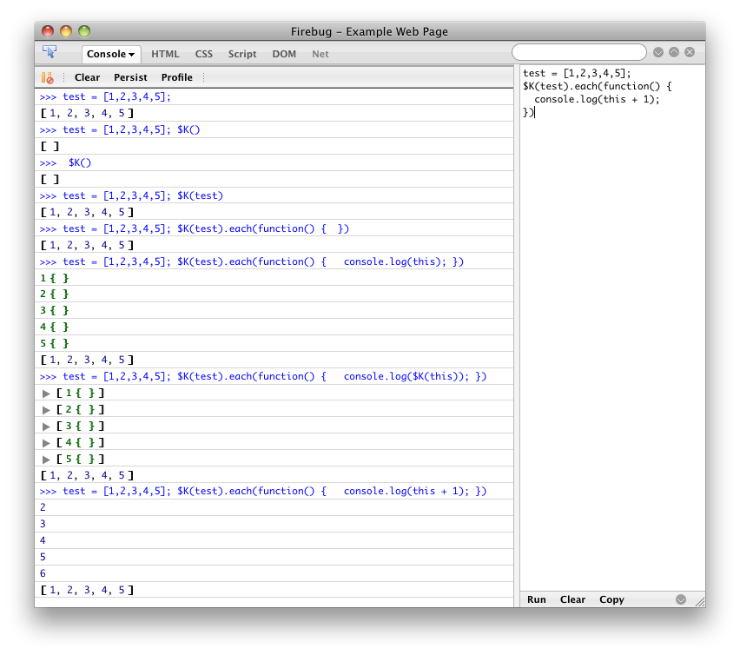Click the Break on all errors icon
The image size is (740, 655).
click(48, 77)
